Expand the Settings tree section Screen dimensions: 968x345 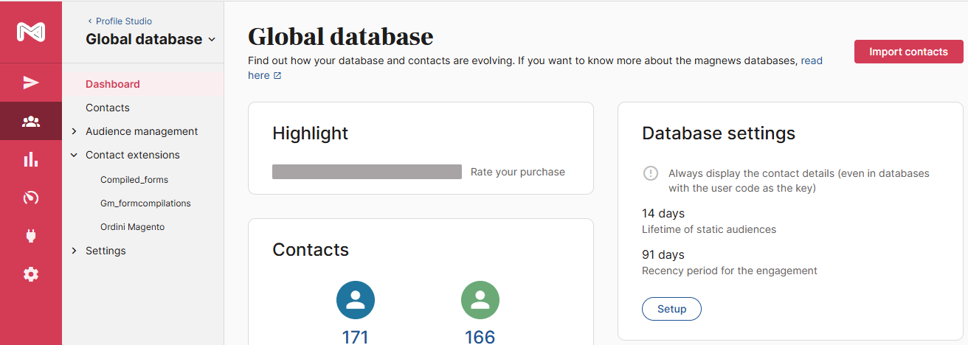click(x=74, y=251)
